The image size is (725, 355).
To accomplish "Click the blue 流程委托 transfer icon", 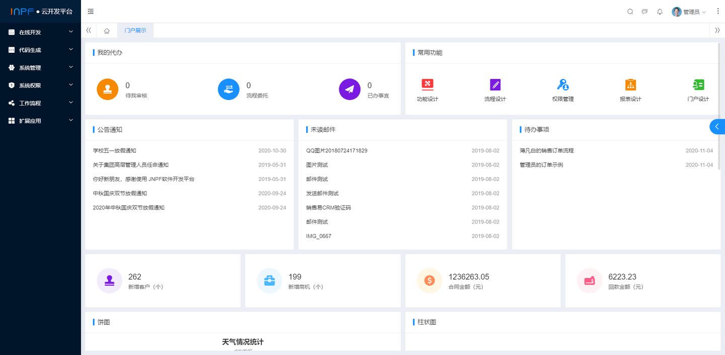I will click(x=229, y=90).
